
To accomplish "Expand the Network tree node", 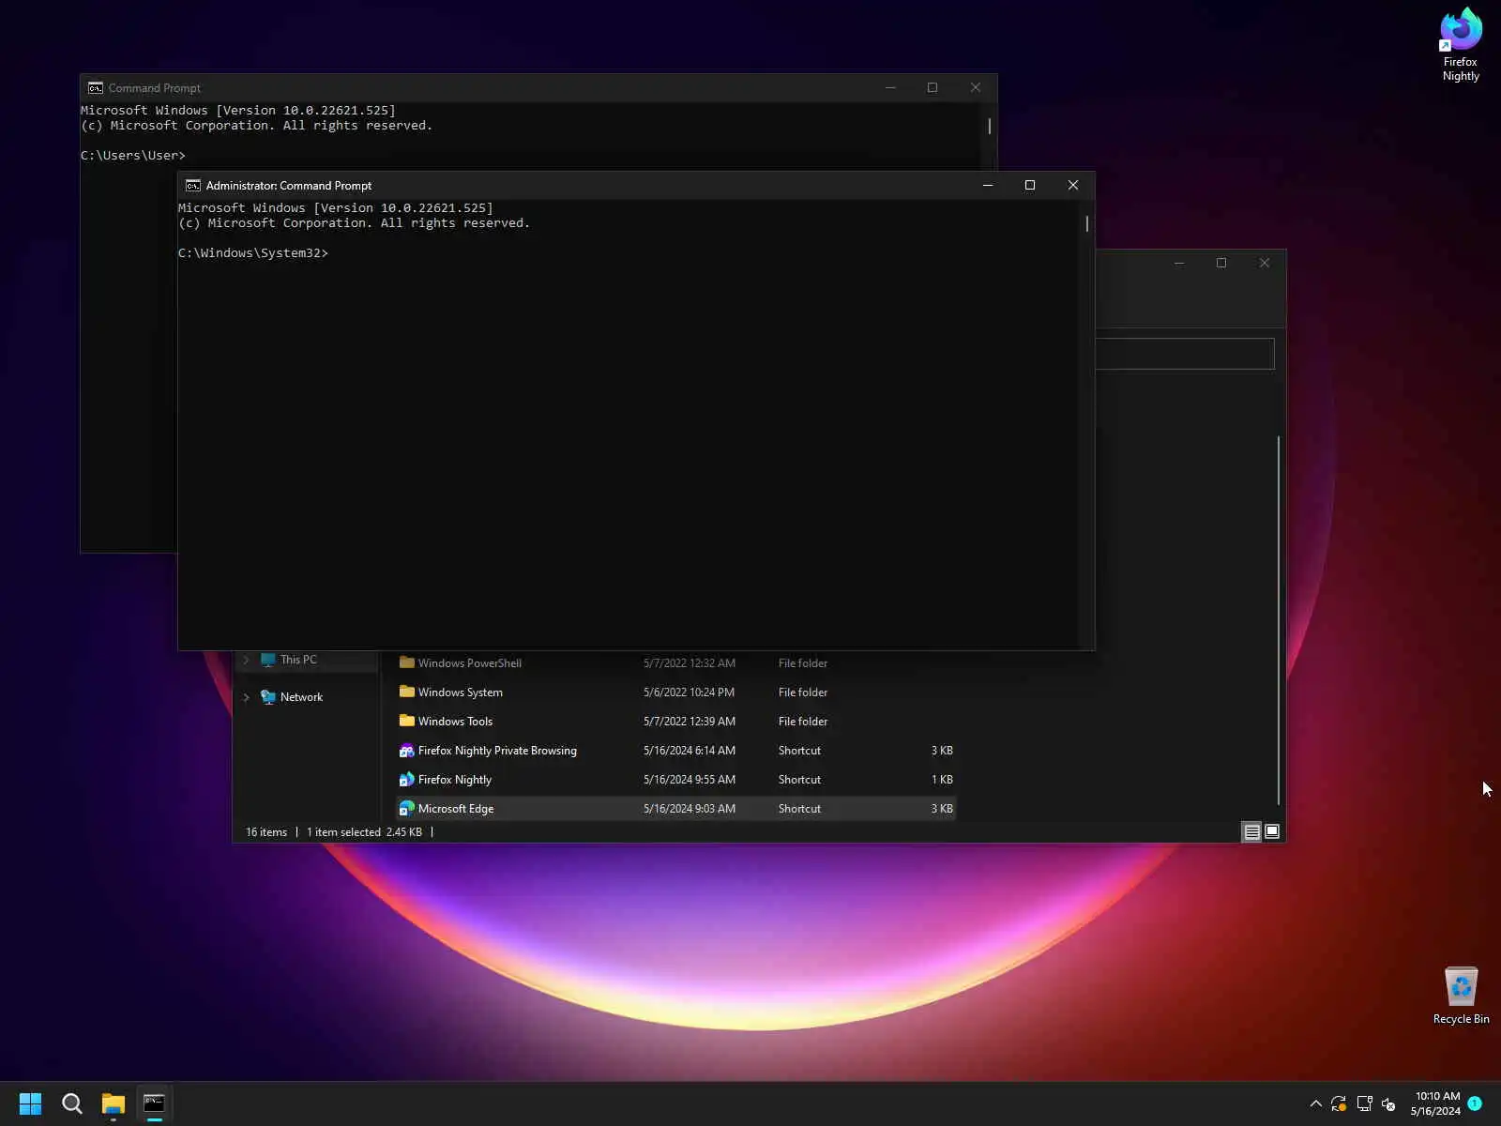I will coord(246,697).
